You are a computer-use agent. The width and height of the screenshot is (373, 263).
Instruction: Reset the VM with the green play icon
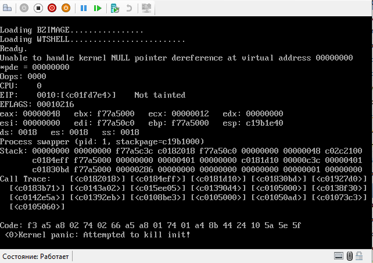(x=98, y=8)
